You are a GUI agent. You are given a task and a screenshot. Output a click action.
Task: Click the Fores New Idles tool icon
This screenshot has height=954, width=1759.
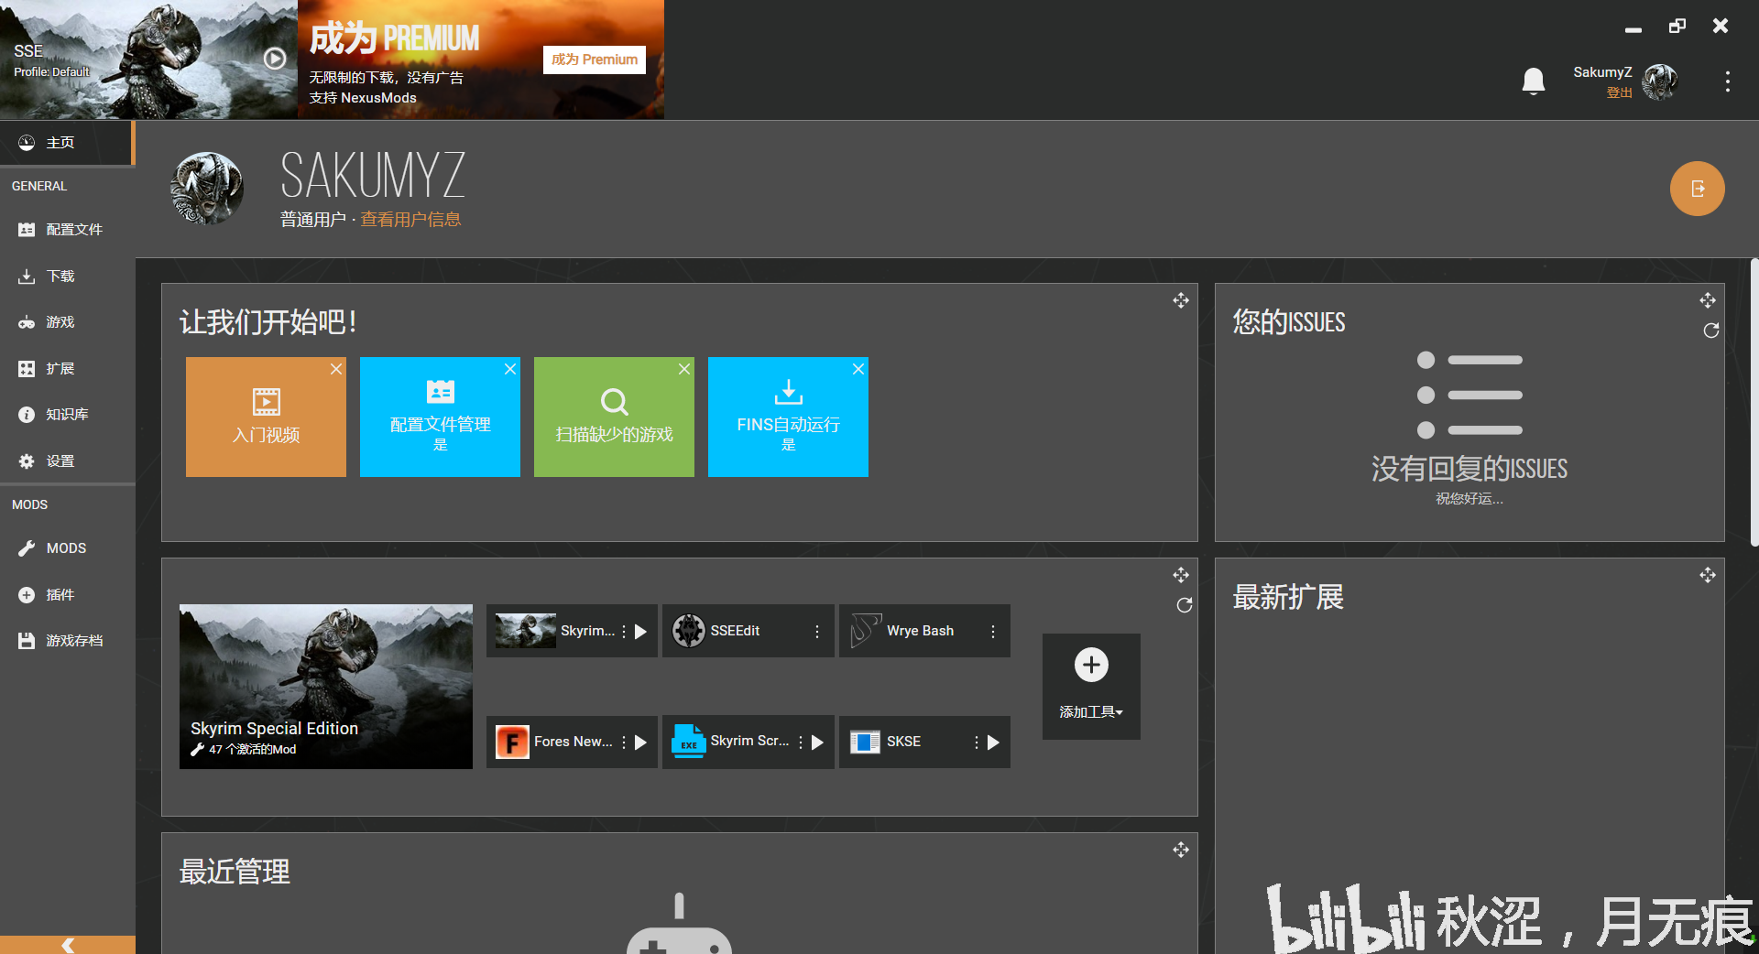512,742
